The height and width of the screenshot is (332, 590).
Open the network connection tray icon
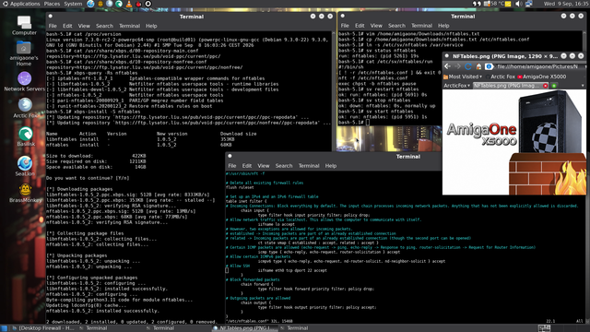point(528,4)
